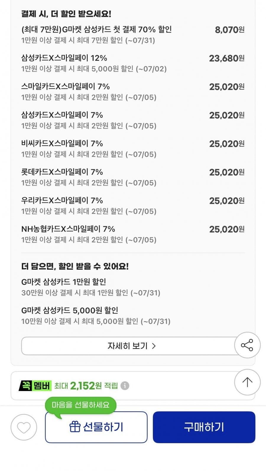Select 롯데카드X스마일페이 7% offer
Viewport: 266px width, 471px height.
[133, 177]
